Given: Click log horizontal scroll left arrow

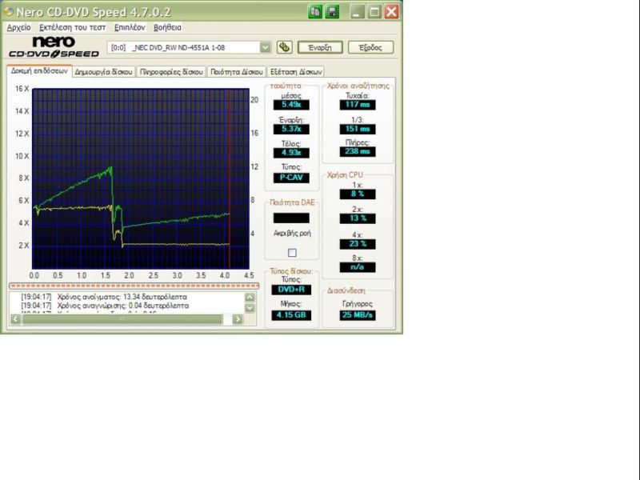Looking at the screenshot, I should (x=15, y=319).
